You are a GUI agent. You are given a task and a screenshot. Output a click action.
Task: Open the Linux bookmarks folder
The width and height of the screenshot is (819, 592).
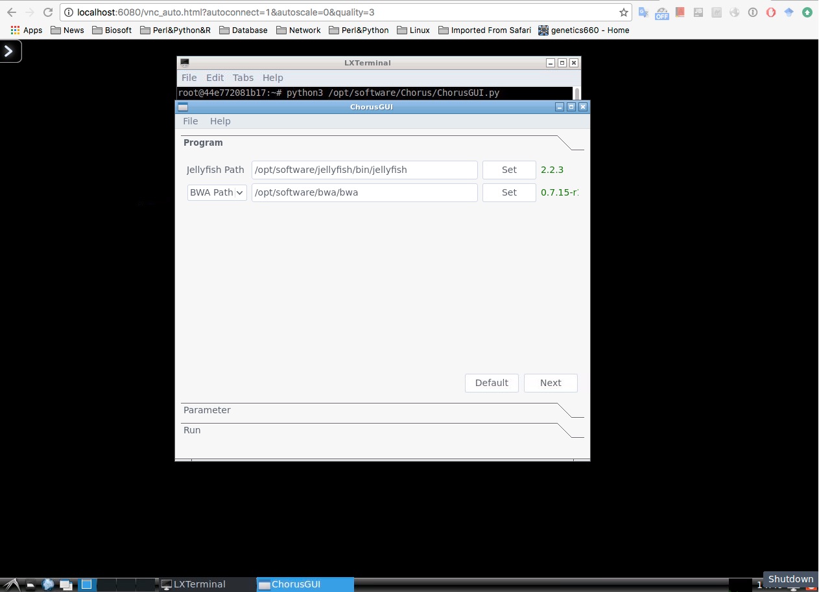(413, 30)
